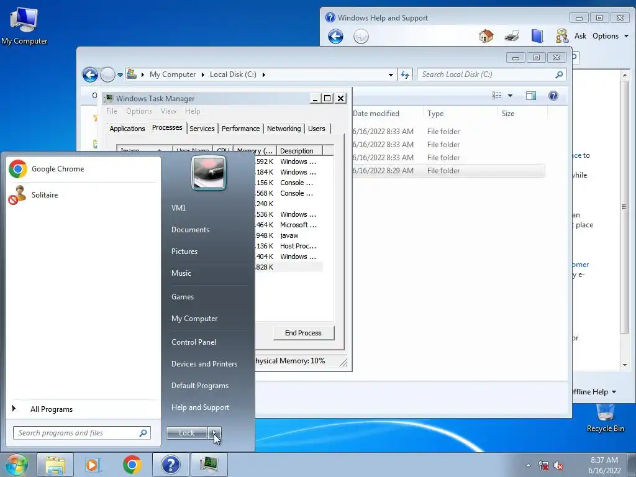Expand address bar previous locations dropdown
This screenshot has height=477, width=636.
click(x=391, y=75)
